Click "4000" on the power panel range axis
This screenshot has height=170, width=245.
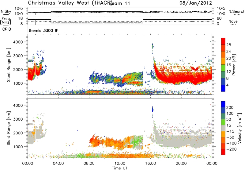coord(18,42)
